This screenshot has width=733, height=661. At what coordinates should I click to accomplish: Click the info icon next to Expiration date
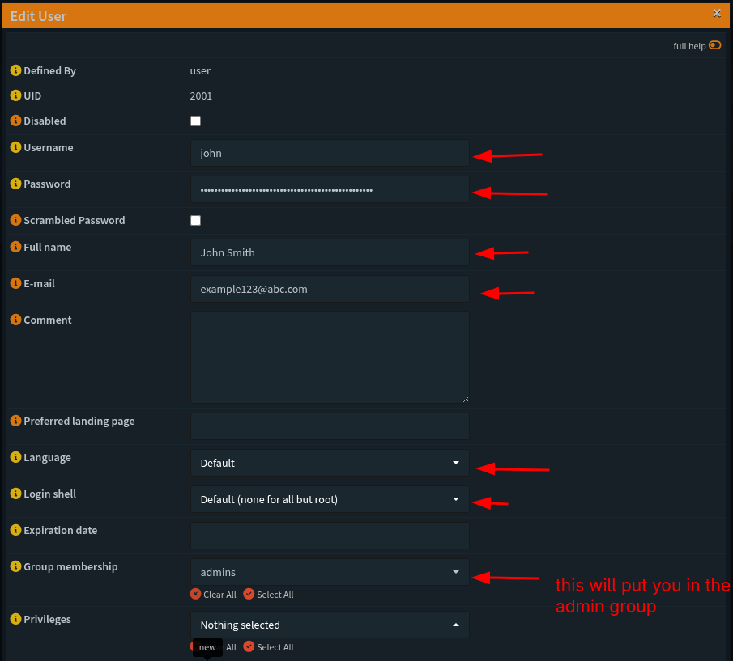pos(15,530)
